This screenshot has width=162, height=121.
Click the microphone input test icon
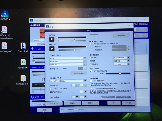tap(52, 39)
